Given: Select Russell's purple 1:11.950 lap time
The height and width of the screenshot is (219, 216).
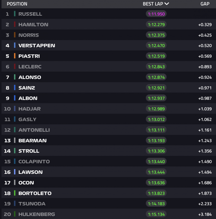Looking at the screenshot, I should 156,14.
